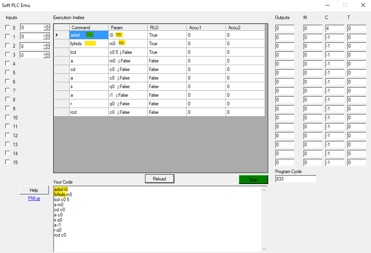Screen dimensions: 371x253
Task: Open the Help button
Action: (x=34, y=190)
